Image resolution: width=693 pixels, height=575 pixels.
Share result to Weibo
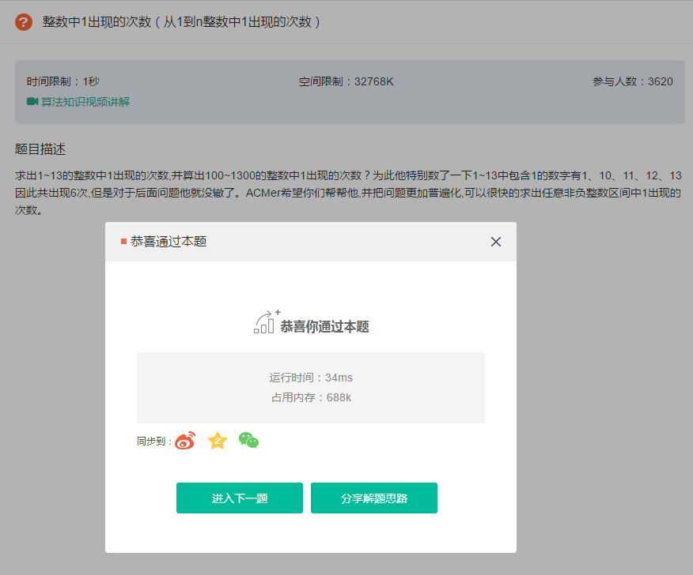[187, 441]
